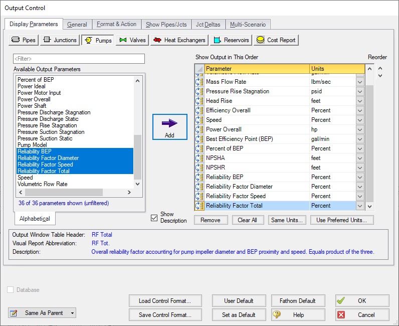
Task: Select the Heat Exchangers category button
Action: click(x=179, y=40)
